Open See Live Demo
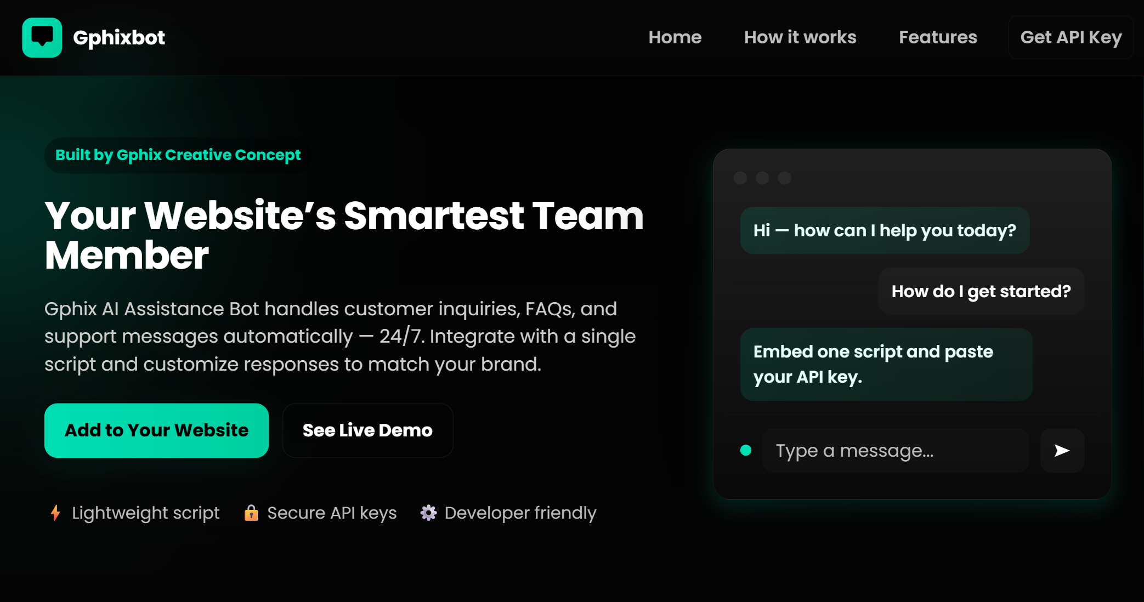 tap(367, 430)
